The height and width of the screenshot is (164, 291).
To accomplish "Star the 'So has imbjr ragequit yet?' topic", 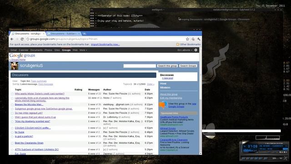I will pyautogui.click(x=12, y=113).
